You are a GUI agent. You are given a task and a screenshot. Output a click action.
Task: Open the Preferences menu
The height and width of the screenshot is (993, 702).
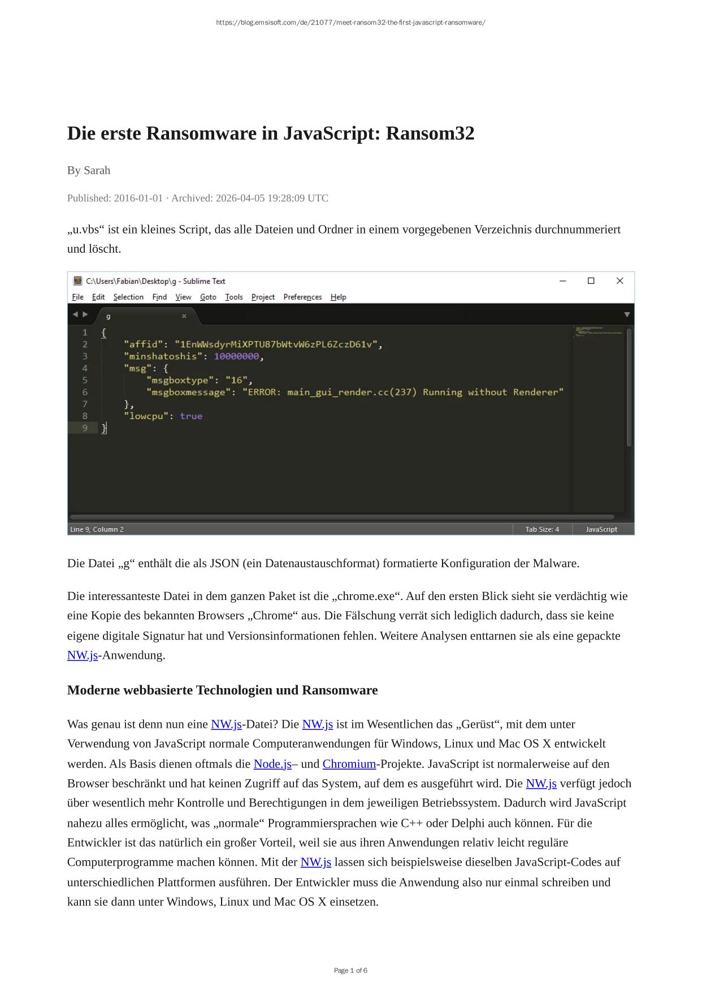pyautogui.click(x=302, y=297)
